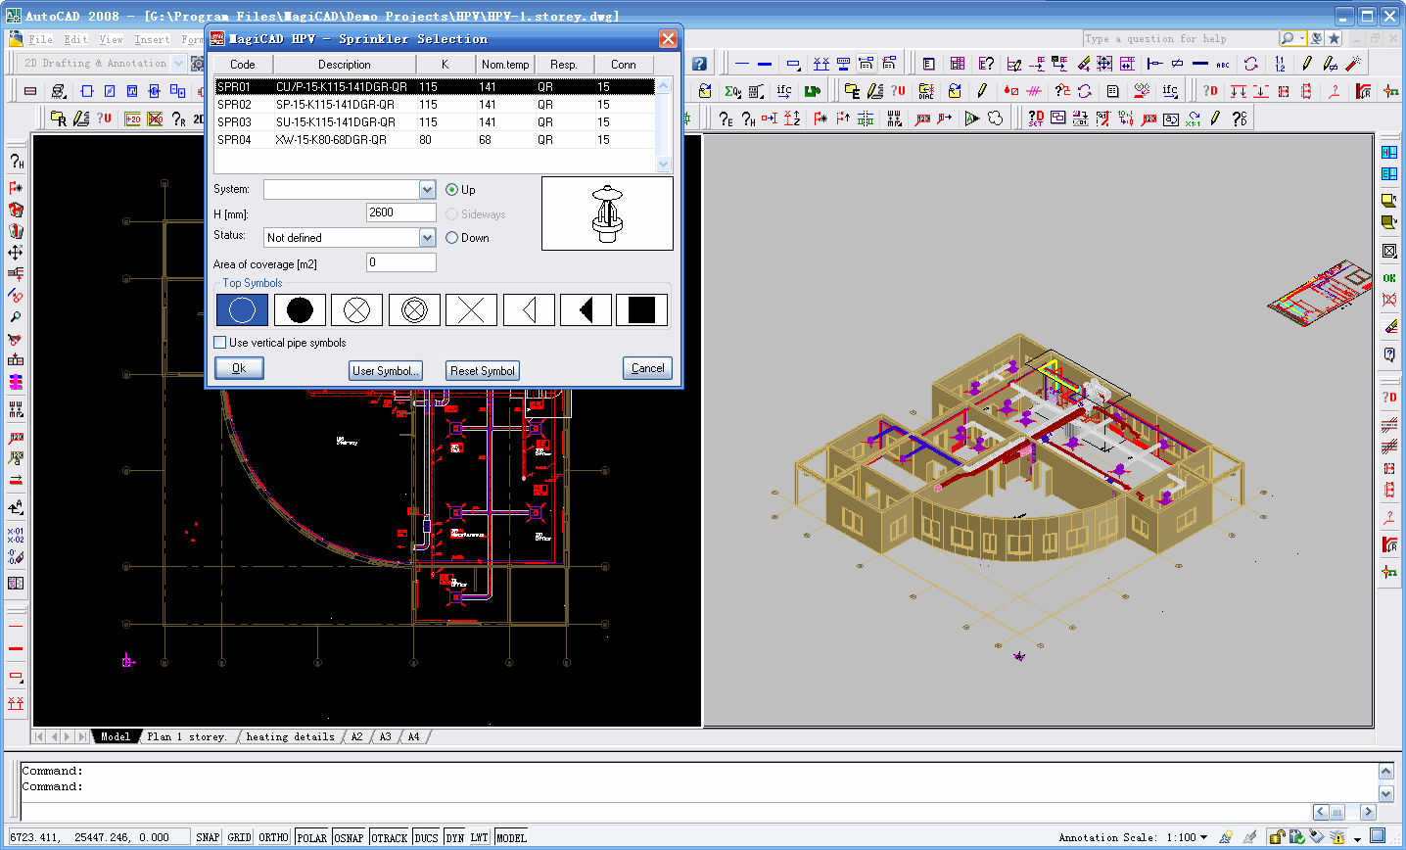
Task: Select sprinkler row SPR02 in the list
Action: [x=435, y=105]
